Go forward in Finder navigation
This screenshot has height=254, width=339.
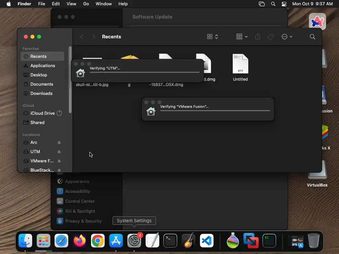coord(94,37)
